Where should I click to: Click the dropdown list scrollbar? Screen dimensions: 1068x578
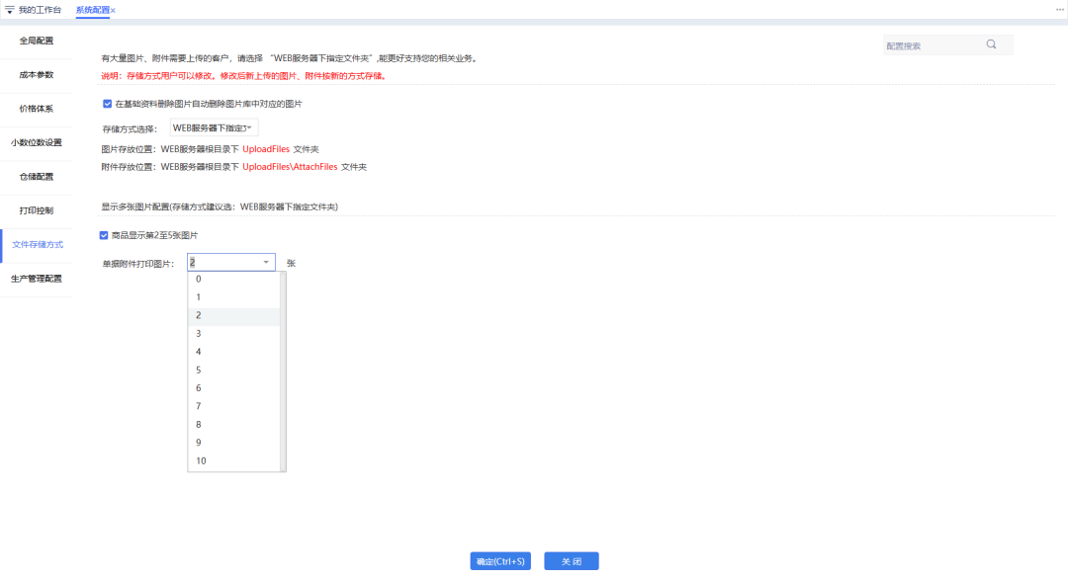283,372
